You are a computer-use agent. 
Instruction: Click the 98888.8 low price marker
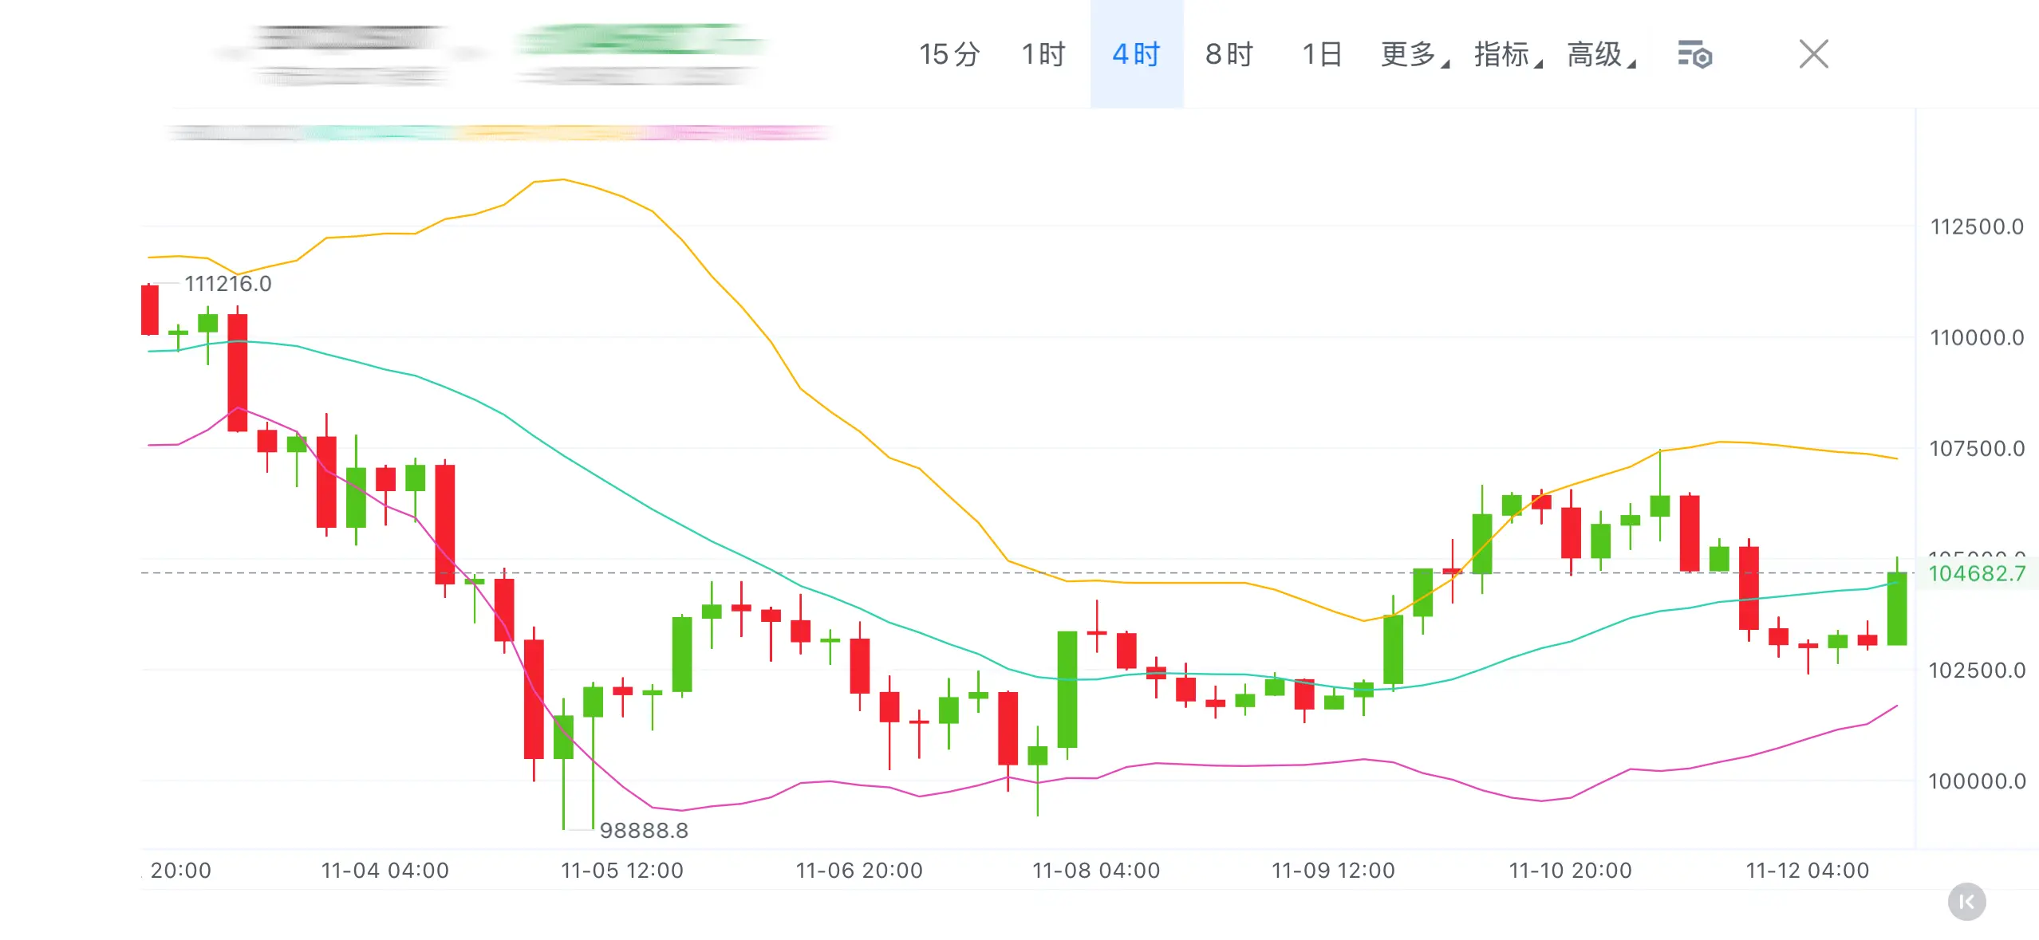tap(643, 831)
